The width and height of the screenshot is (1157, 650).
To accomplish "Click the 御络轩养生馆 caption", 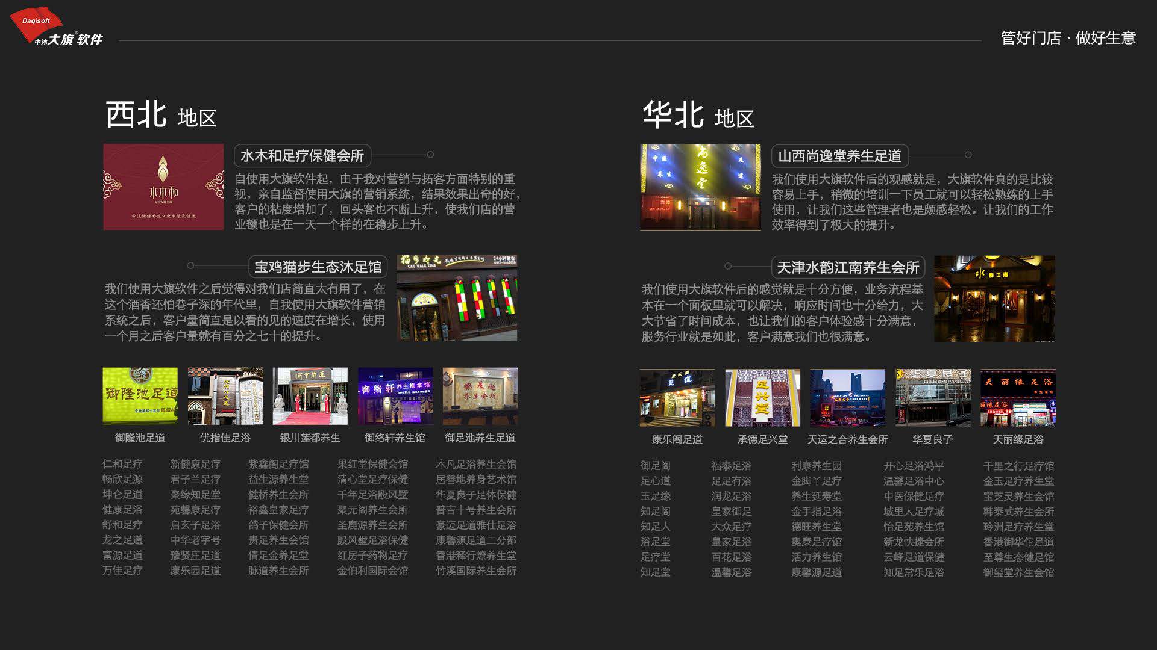I will click(x=395, y=438).
